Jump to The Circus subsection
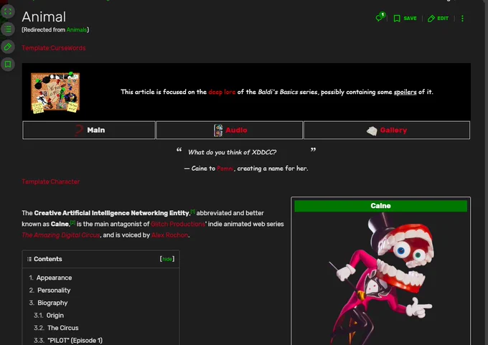The width and height of the screenshot is (488, 345). [x=63, y=328]
